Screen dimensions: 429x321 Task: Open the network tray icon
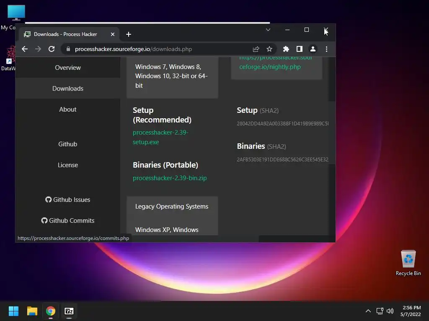380,311
